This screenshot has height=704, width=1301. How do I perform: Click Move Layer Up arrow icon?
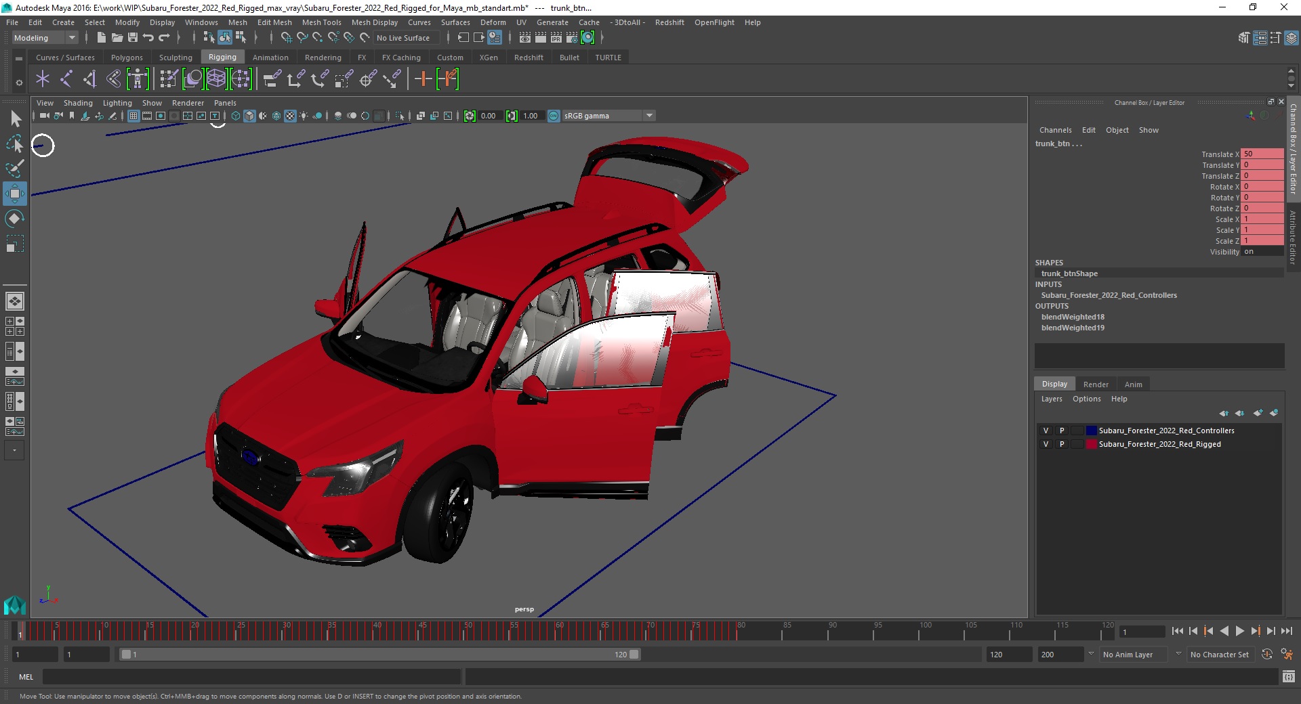pos(1224,413)
